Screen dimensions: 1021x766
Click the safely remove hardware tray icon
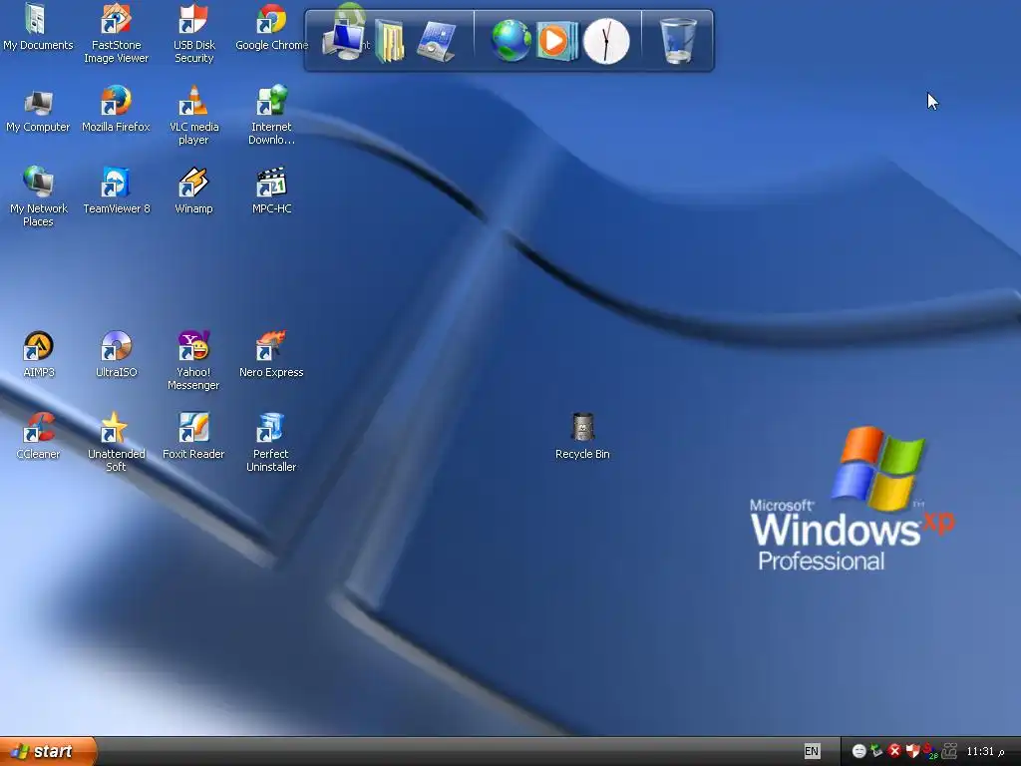point(876,751)
